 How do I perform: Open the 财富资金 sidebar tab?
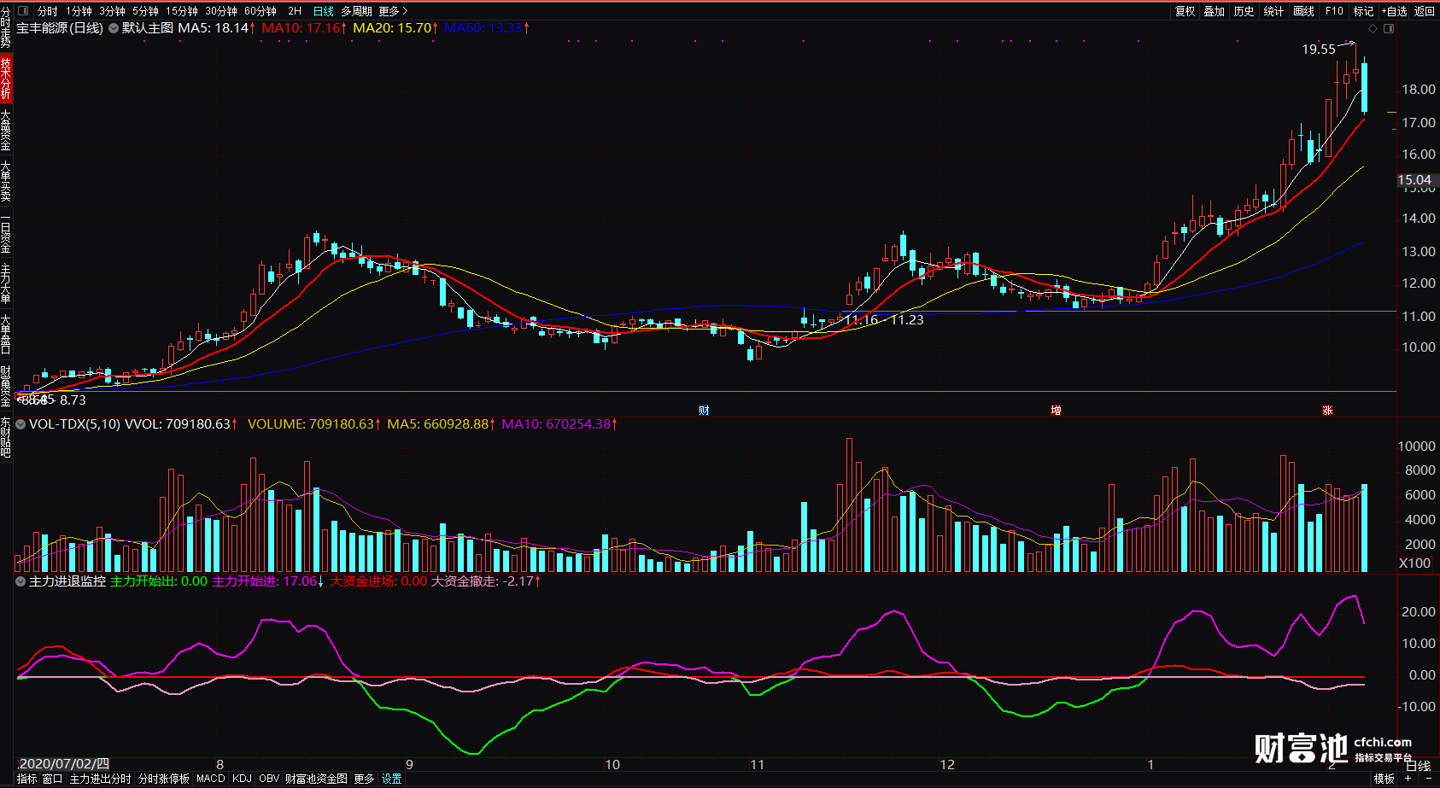[6, 386]
